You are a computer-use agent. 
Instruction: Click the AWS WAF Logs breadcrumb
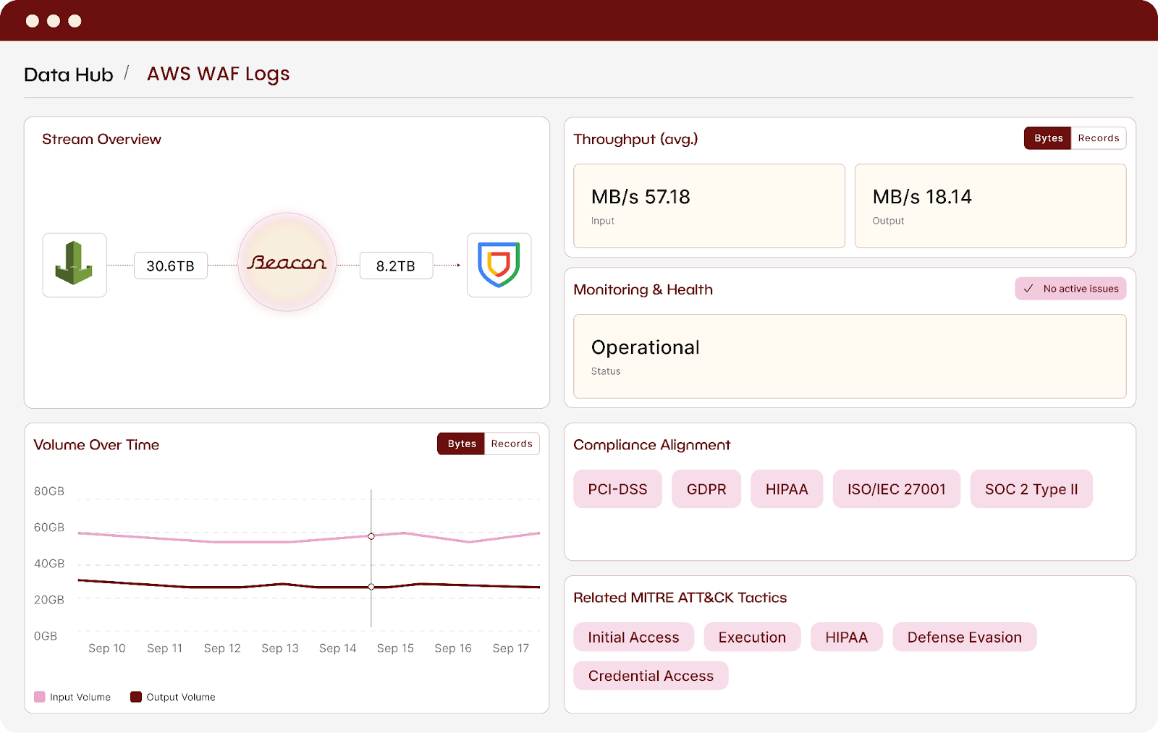(x=218, y=75)
